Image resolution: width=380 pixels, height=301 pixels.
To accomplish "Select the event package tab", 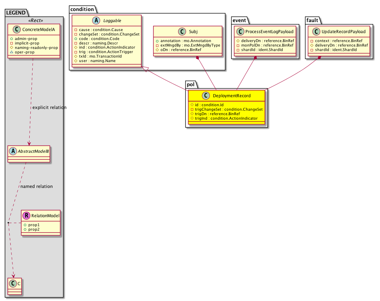I will tap(238, 20).
